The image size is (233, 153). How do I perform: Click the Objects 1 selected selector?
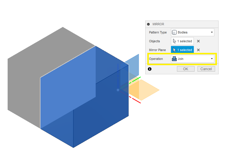click(182, 41)
